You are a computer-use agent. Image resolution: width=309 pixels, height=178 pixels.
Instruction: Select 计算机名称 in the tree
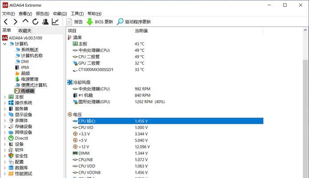tap(32, 56)
